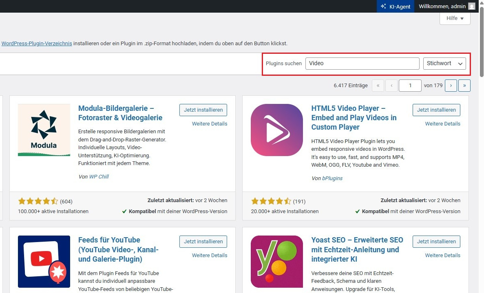
Task: Install the Modula-Bildergalerie plugin
Action: pos(203,110)
